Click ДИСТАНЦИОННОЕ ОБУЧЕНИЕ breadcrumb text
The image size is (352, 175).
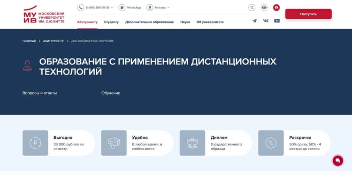[x=93, y=41]
